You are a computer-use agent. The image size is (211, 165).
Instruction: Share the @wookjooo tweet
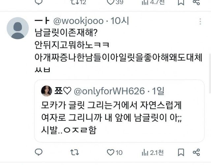(196, 152)
